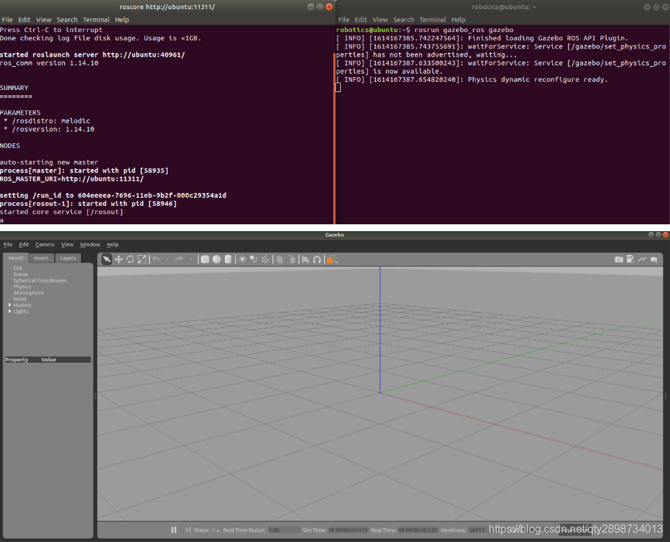This screenshot has height=542, width=670.
Task: Select Atmosphere in the World tree
Action: click(28, 292)
